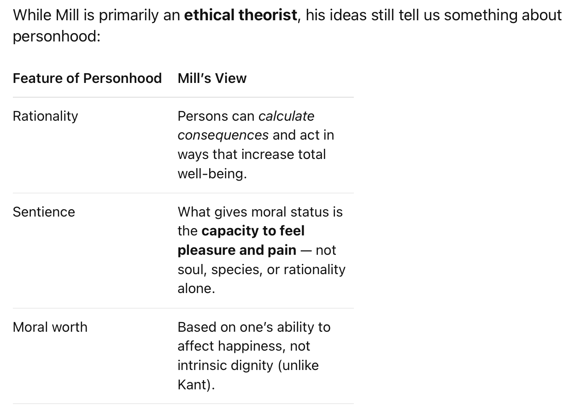
Task: Click the bold text "pleasure and pain"
Action: (x=237, y=250)
